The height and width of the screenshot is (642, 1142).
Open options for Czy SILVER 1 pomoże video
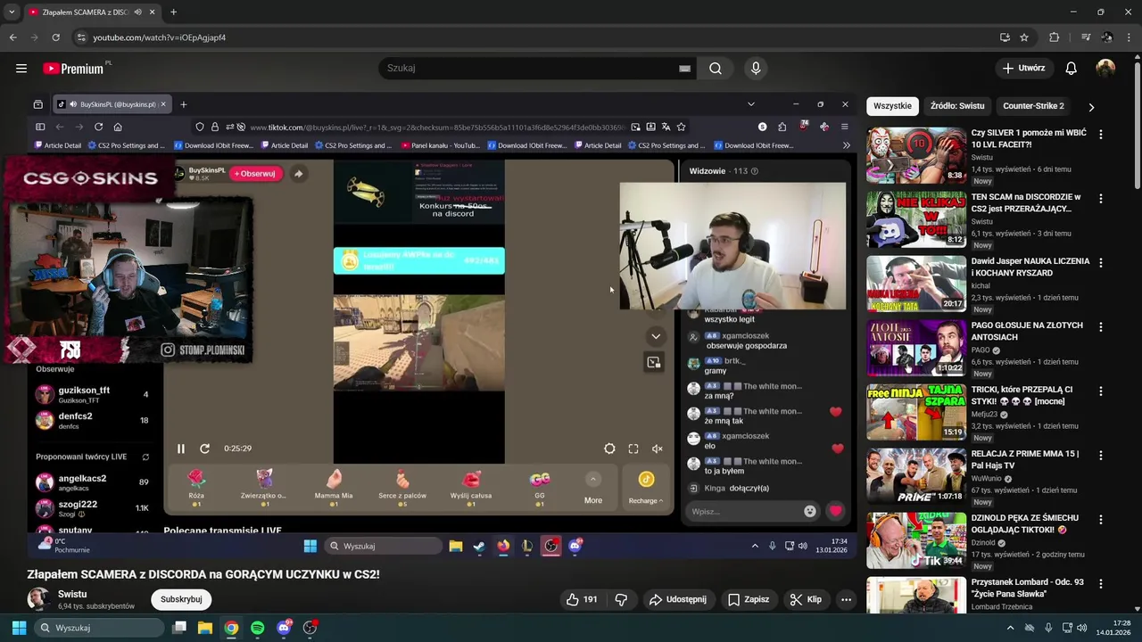[1100, 134]
